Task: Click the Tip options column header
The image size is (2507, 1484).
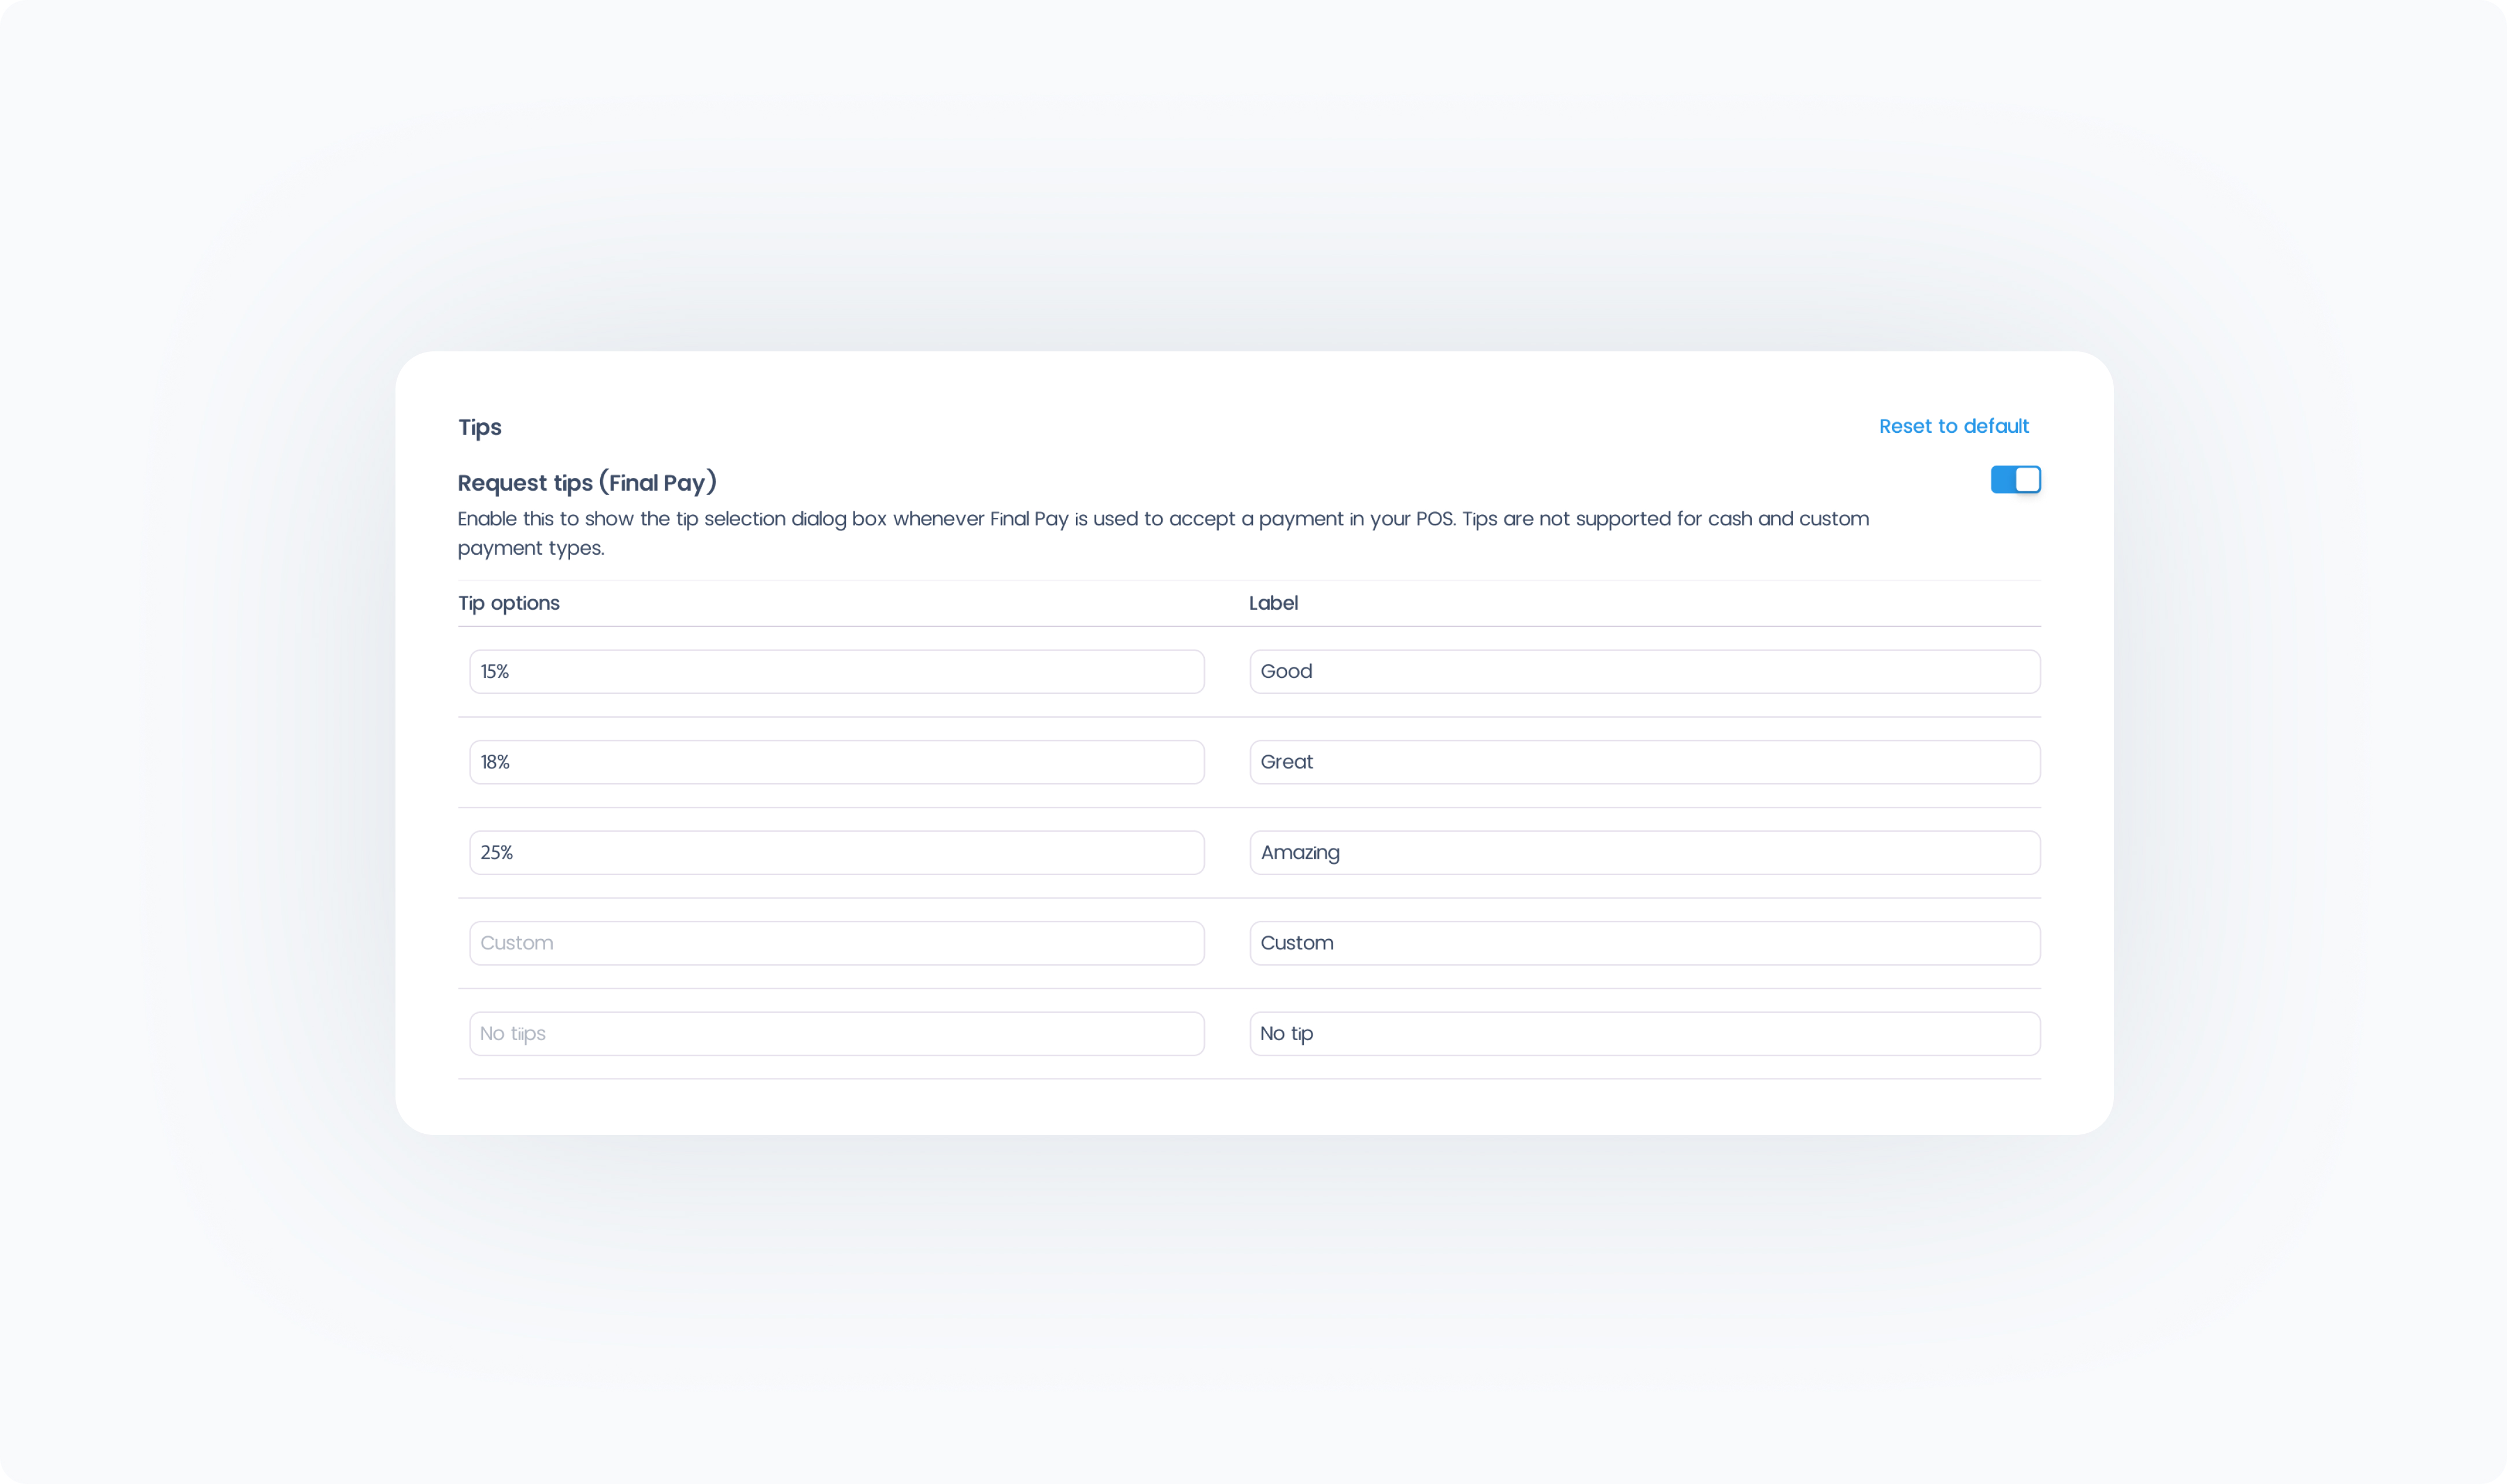Action: coord(508,603)
